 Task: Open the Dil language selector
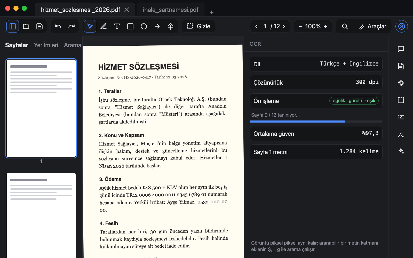coord(316,64)
